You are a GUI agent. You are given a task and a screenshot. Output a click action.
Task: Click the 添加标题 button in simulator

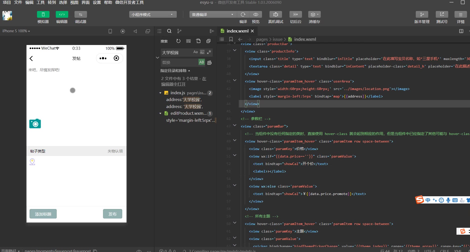coord(43,214)
